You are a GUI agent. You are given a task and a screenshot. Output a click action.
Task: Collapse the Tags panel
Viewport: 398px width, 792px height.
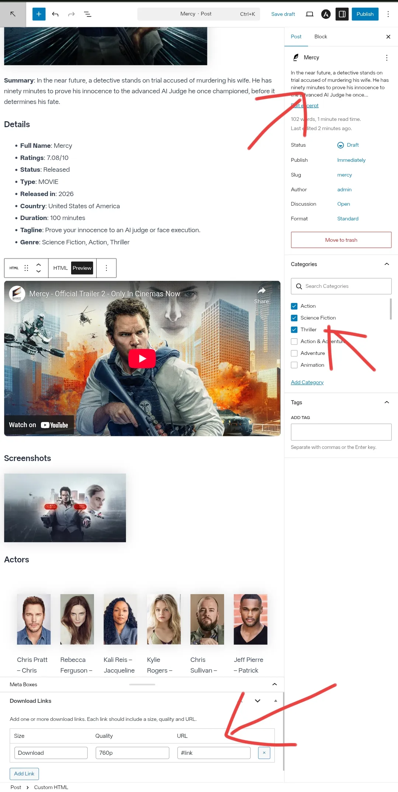(387, 402)
